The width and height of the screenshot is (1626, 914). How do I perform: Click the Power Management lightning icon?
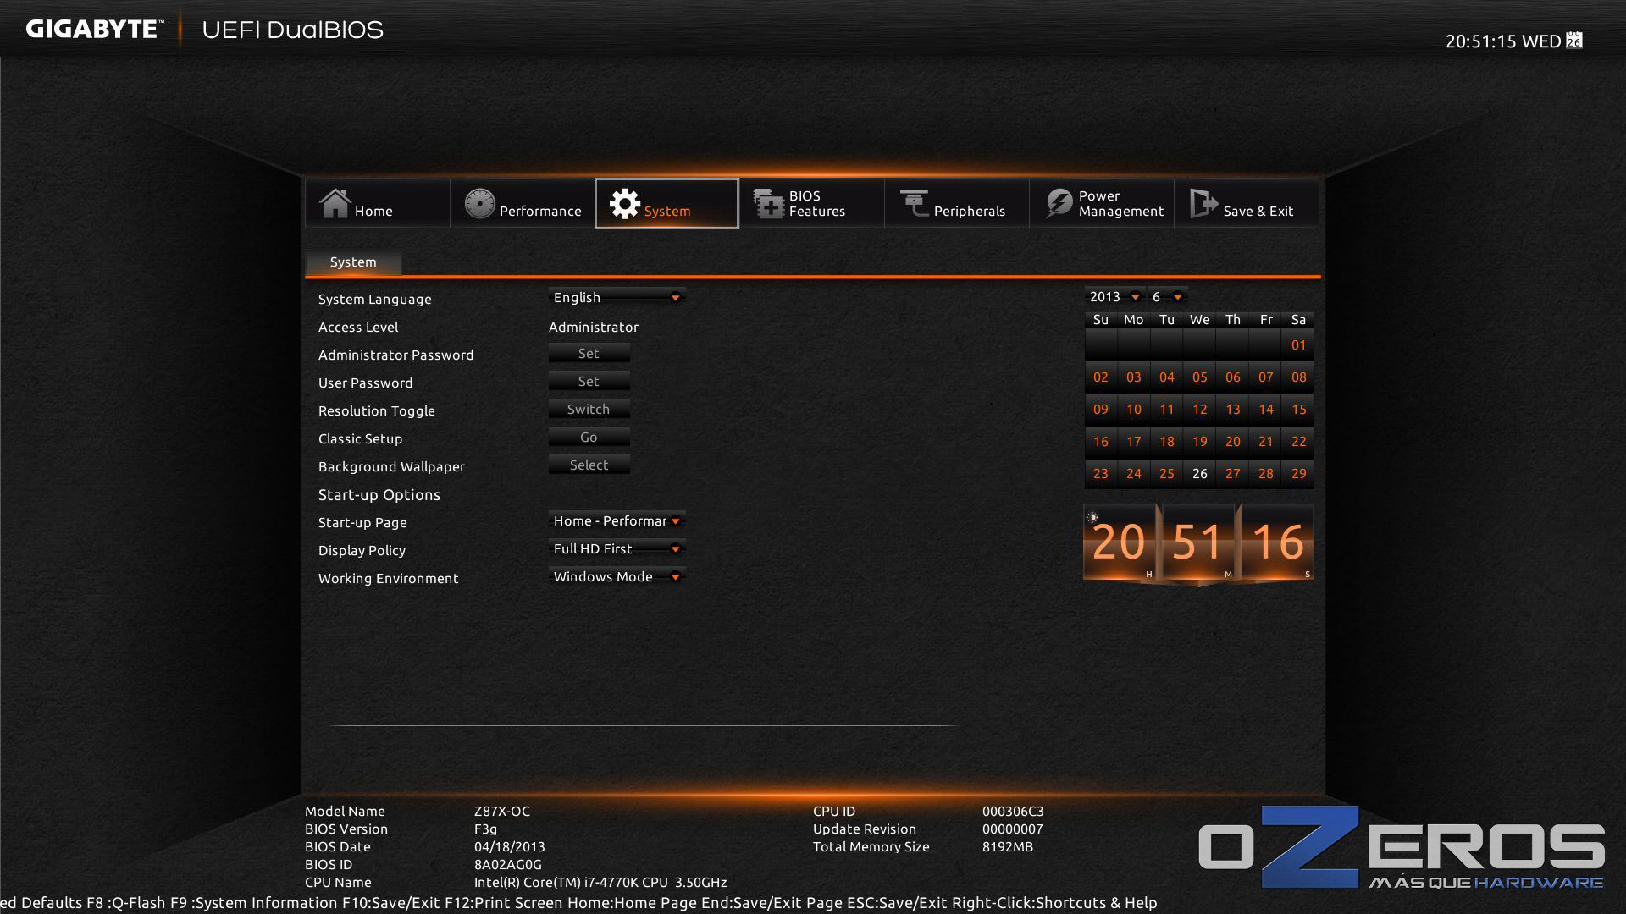1059,204
